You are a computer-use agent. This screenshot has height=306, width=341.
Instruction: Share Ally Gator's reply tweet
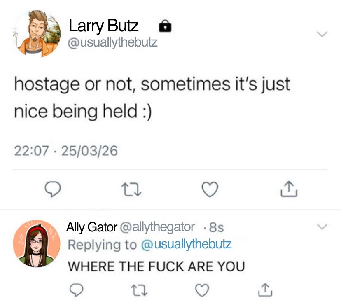pos(265,290)
